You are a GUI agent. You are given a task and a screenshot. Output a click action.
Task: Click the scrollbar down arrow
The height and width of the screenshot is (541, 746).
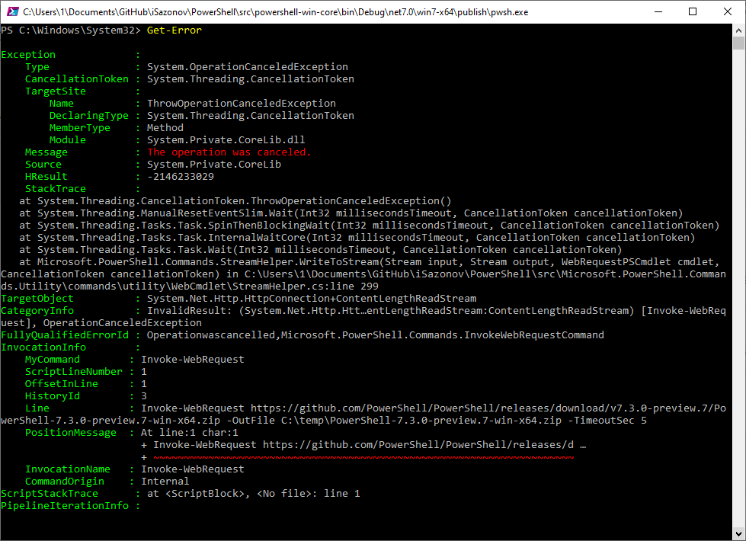(738, 534)
